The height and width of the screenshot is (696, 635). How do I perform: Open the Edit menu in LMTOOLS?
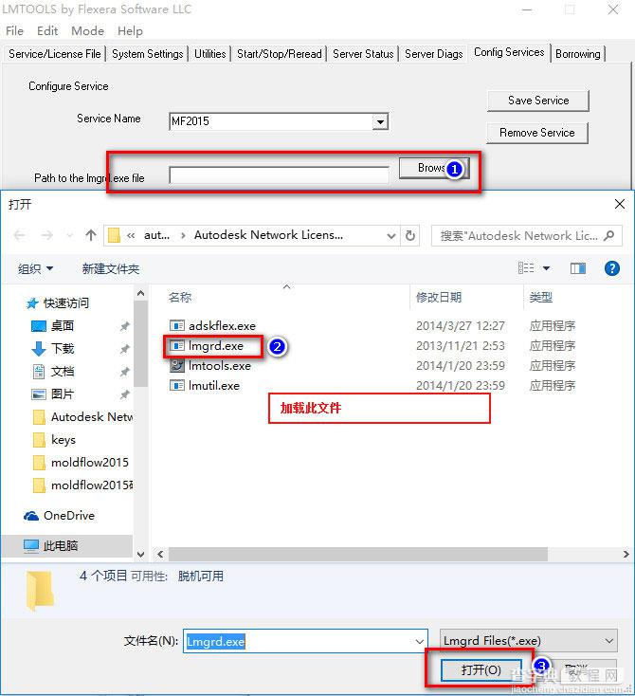pos(47,31)
